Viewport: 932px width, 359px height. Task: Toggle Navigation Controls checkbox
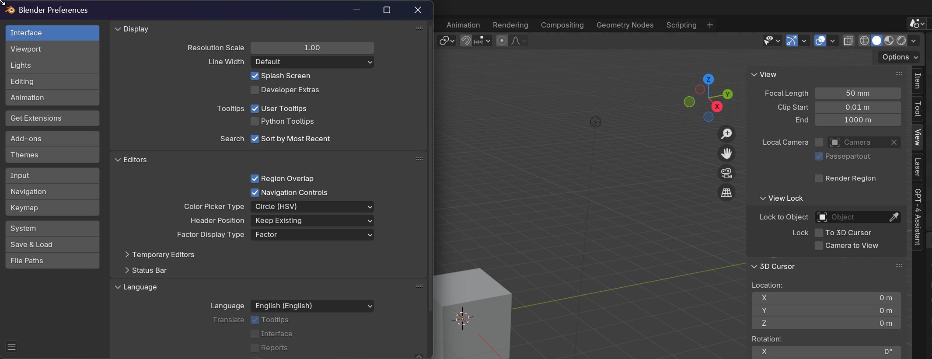(255, 192)
